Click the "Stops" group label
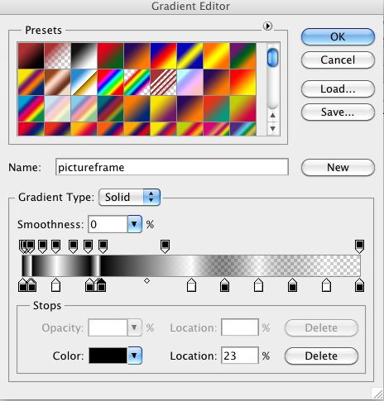384x401 pixels. tap(47, 306)
